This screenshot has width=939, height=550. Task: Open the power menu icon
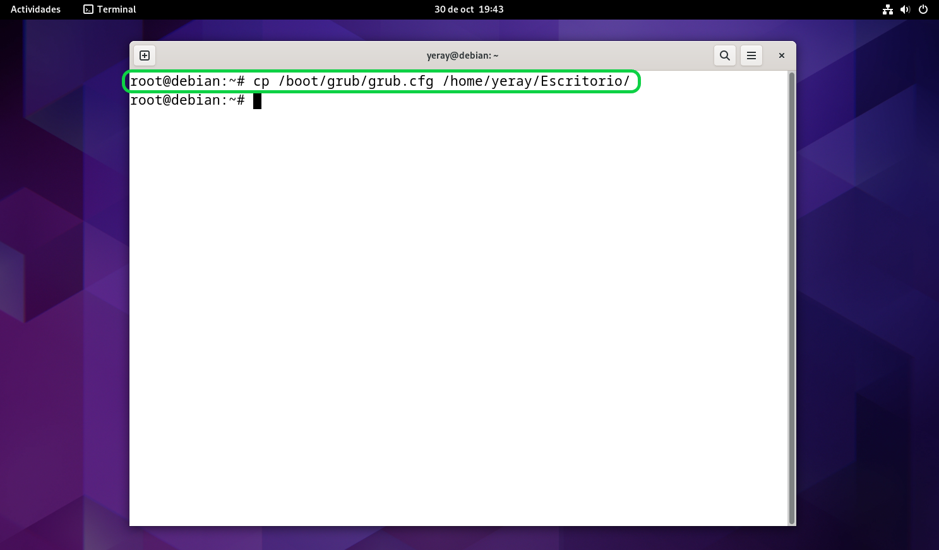click(923, 9)
